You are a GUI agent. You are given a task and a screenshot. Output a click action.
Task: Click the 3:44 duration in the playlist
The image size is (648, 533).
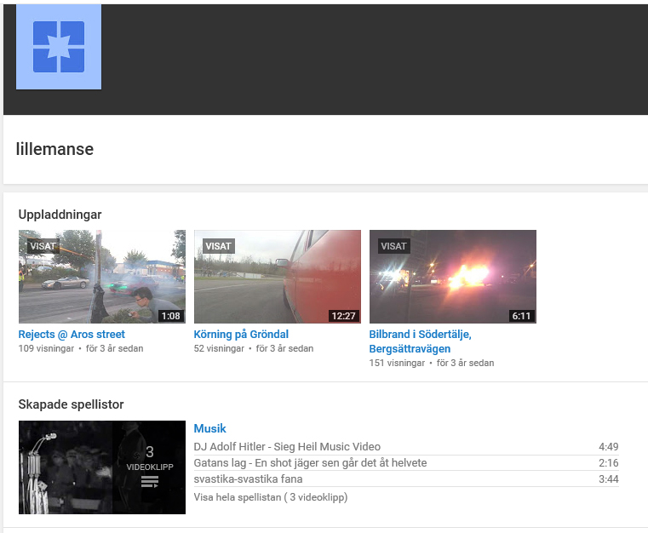pos(608,479)
